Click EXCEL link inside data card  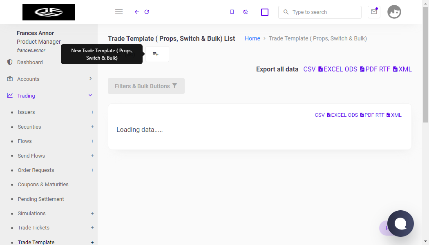pyautogui.click(x=336, y=115)
